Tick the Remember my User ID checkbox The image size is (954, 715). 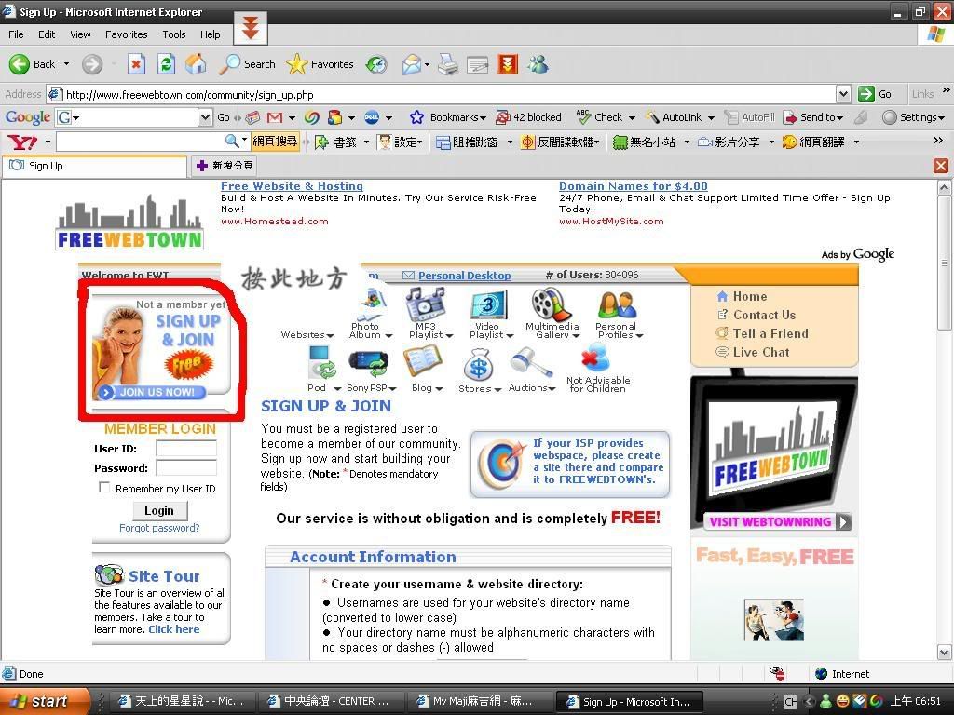tap(104, 488)
